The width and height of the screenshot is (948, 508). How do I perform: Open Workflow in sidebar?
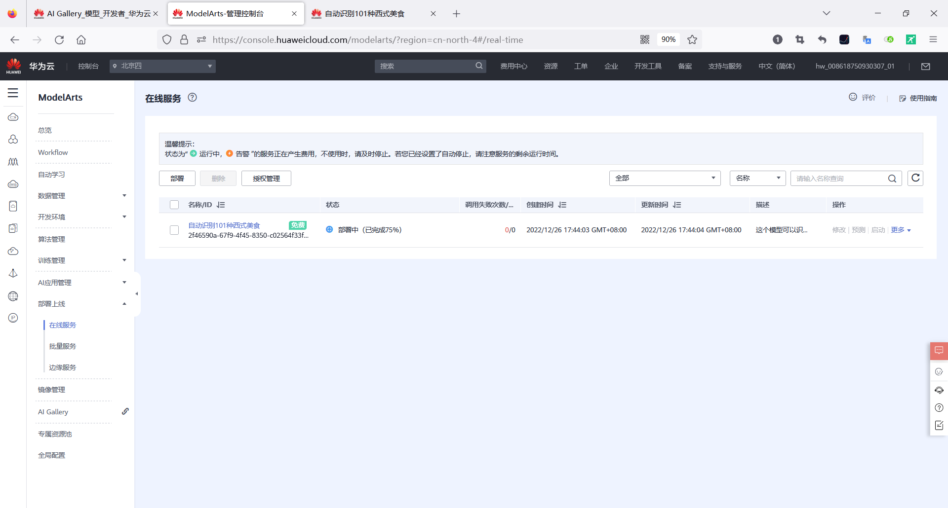[53, 152]
